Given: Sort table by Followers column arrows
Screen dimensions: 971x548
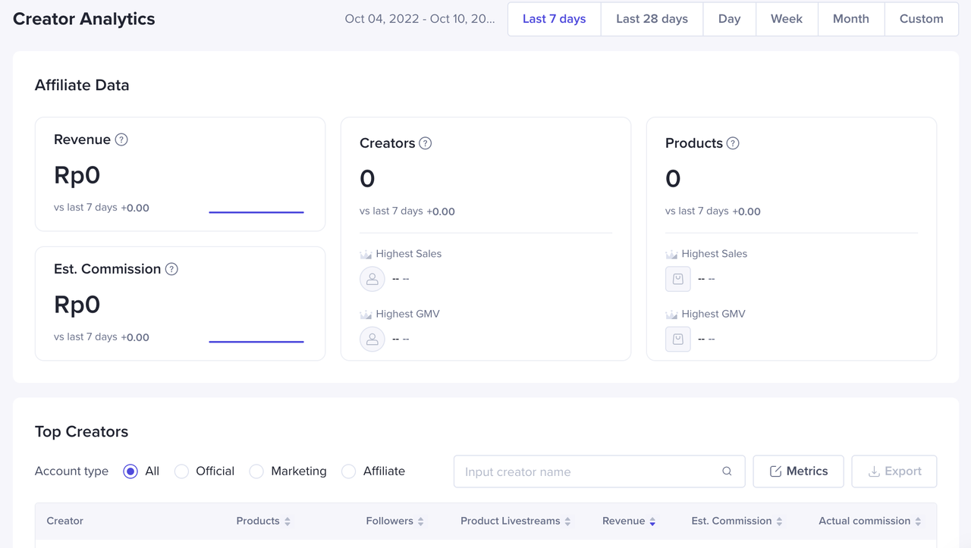Looking at the screenshot, I should pyautogui.click(x=420, y=521).
